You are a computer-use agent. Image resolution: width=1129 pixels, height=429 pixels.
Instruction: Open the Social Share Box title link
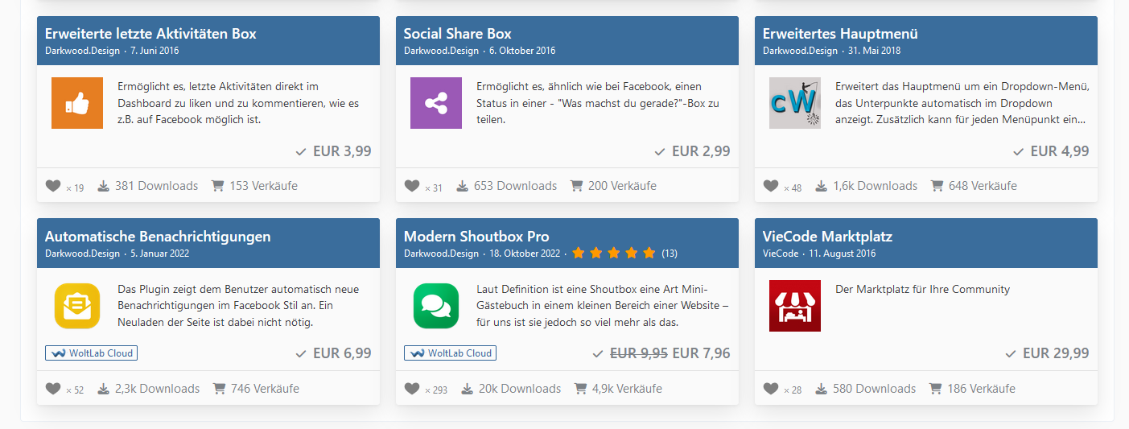click(x=457, y=34)
